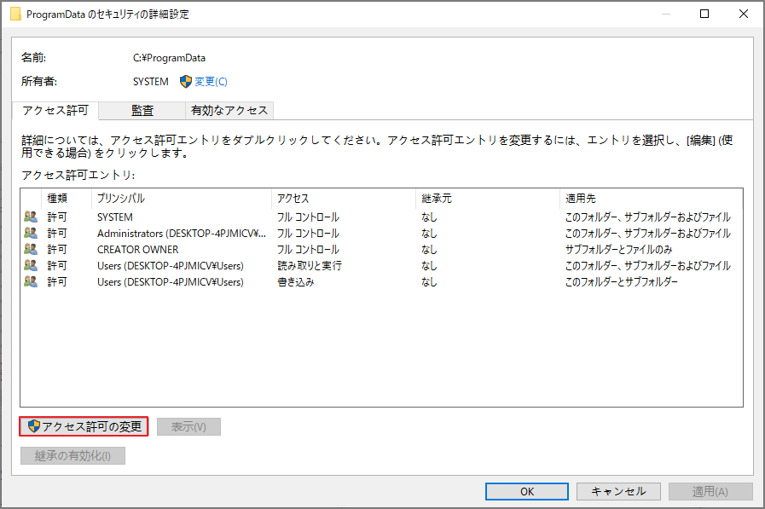Click フル コントロール in the CREATOR OWNER row
Screen dimensions: 765x509
pos(308,249)
